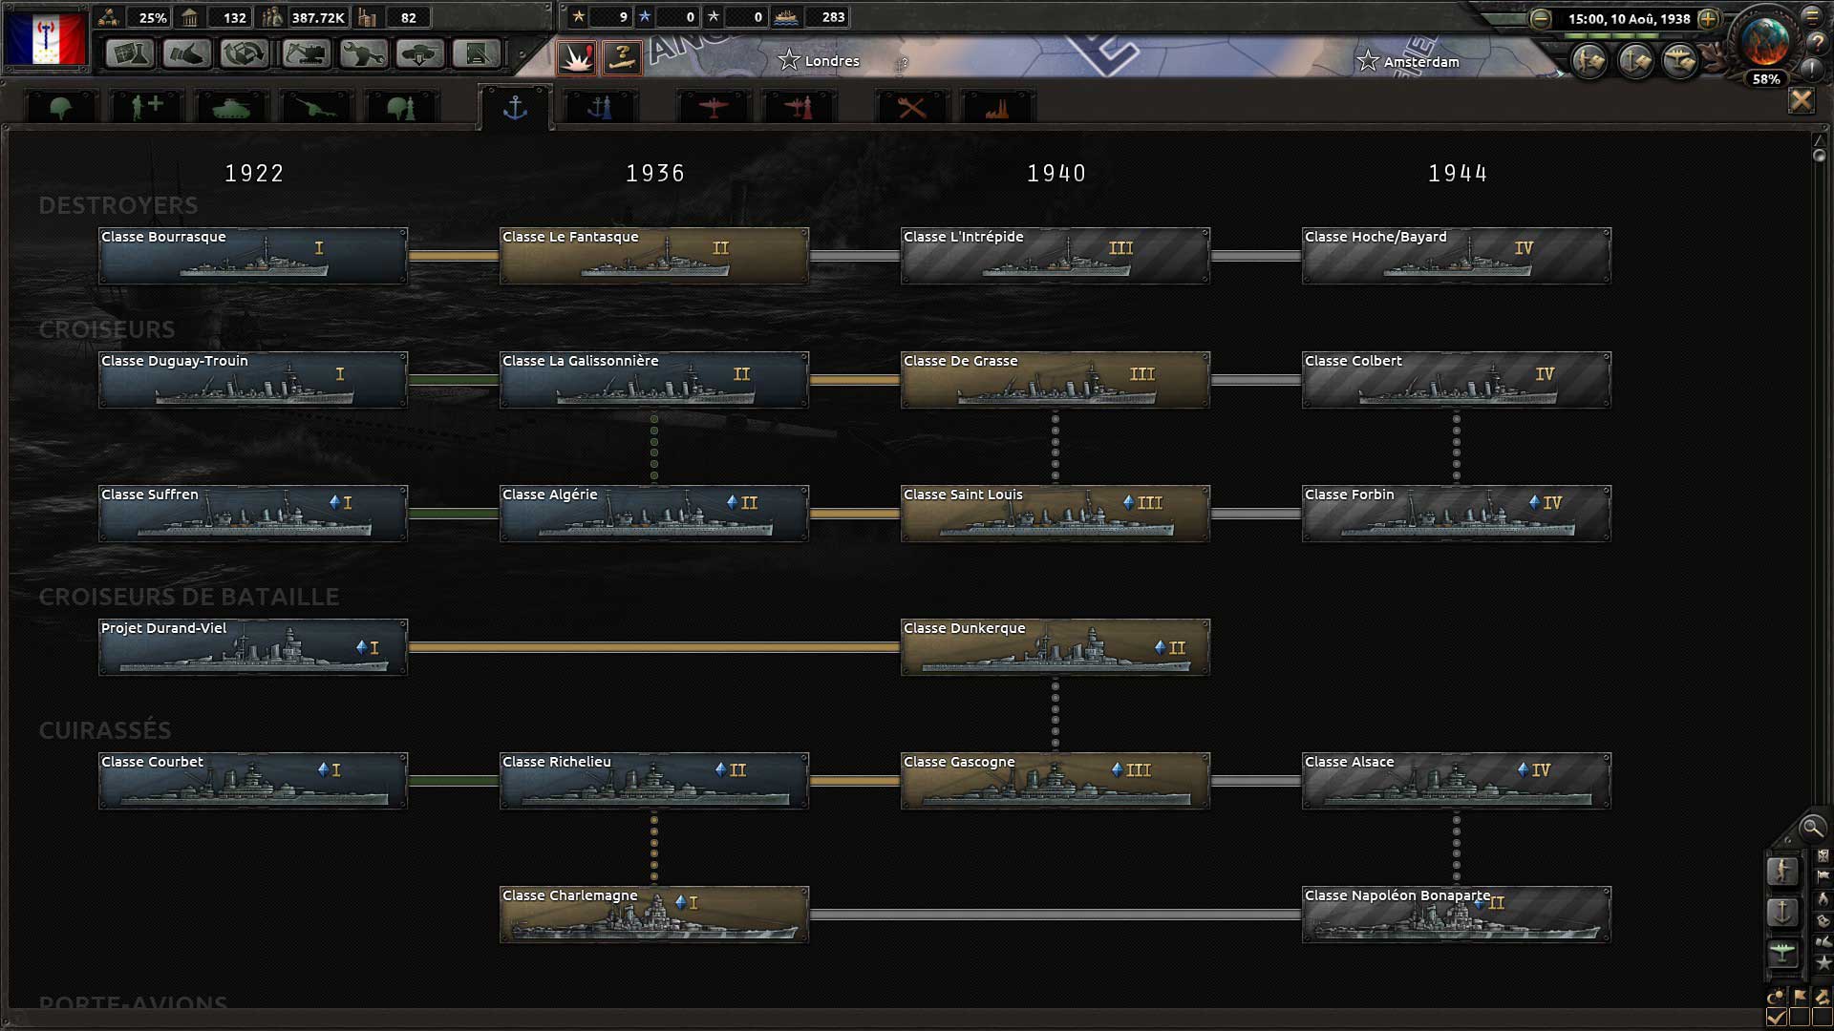The height and width of the screenshot is (1031, 1834).
Task: Open the help question mark button
Action: coord(1817,43)
